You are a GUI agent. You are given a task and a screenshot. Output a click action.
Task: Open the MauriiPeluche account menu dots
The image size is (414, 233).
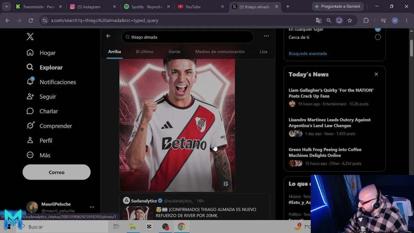92,207
